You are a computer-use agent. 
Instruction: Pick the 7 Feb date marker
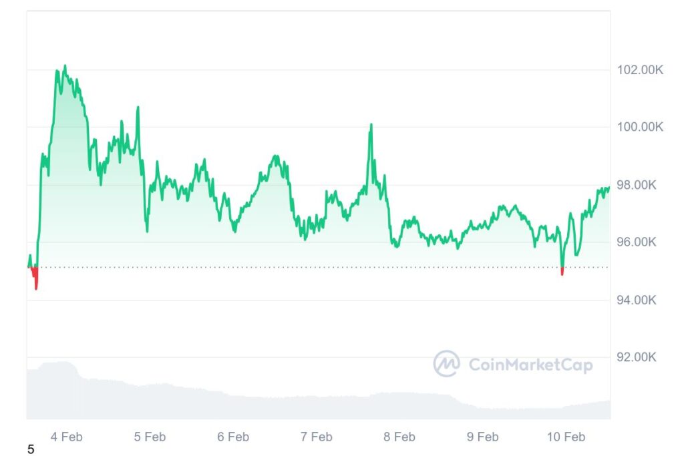(316, 437)
